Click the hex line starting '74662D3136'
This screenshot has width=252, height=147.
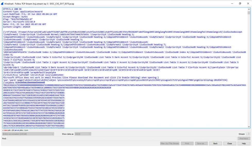[34, 121]
